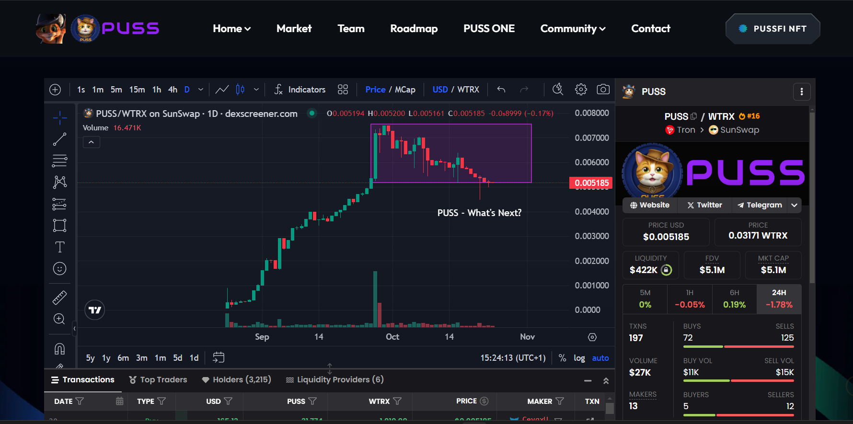853x424 pixels.
Task: Collapse the Volume legend chevron
Action: tap(92, 142)
